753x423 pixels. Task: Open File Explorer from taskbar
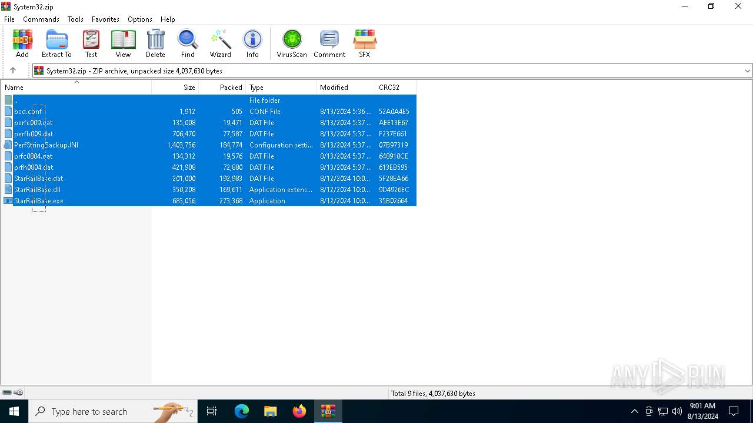click(270, 411)
